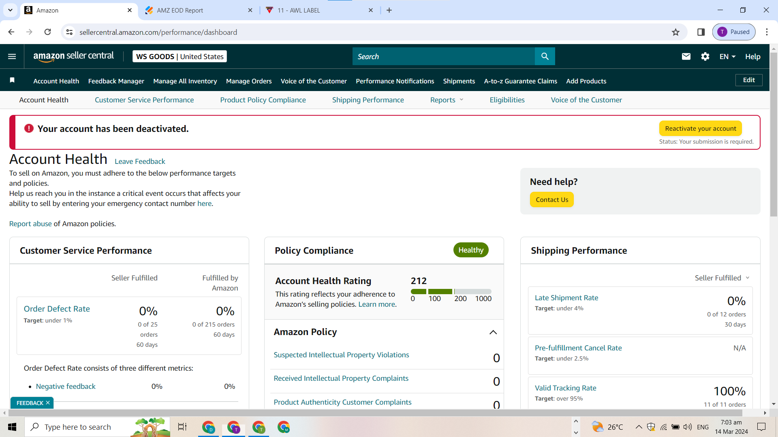Collapse the Amazon Policy section

click(493, 332)
